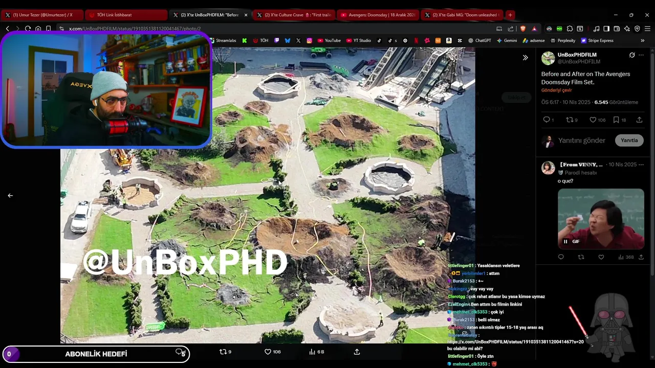Open the YouTube bookmark
The width and height of the screenshot is (655, 368).
click(x=329, y=40)
